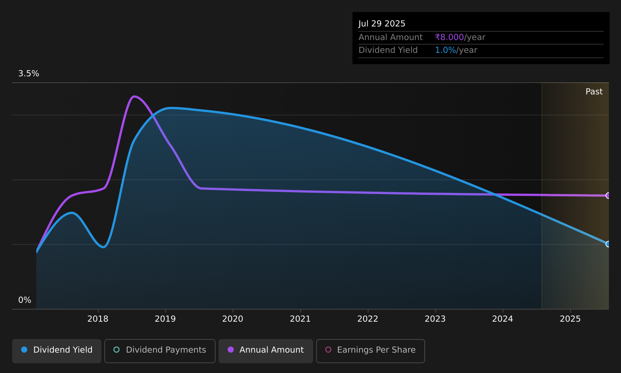Click the 2022 x-axis label
The width and height of the screenshot is (621, 373).
(x=368, y=319)
